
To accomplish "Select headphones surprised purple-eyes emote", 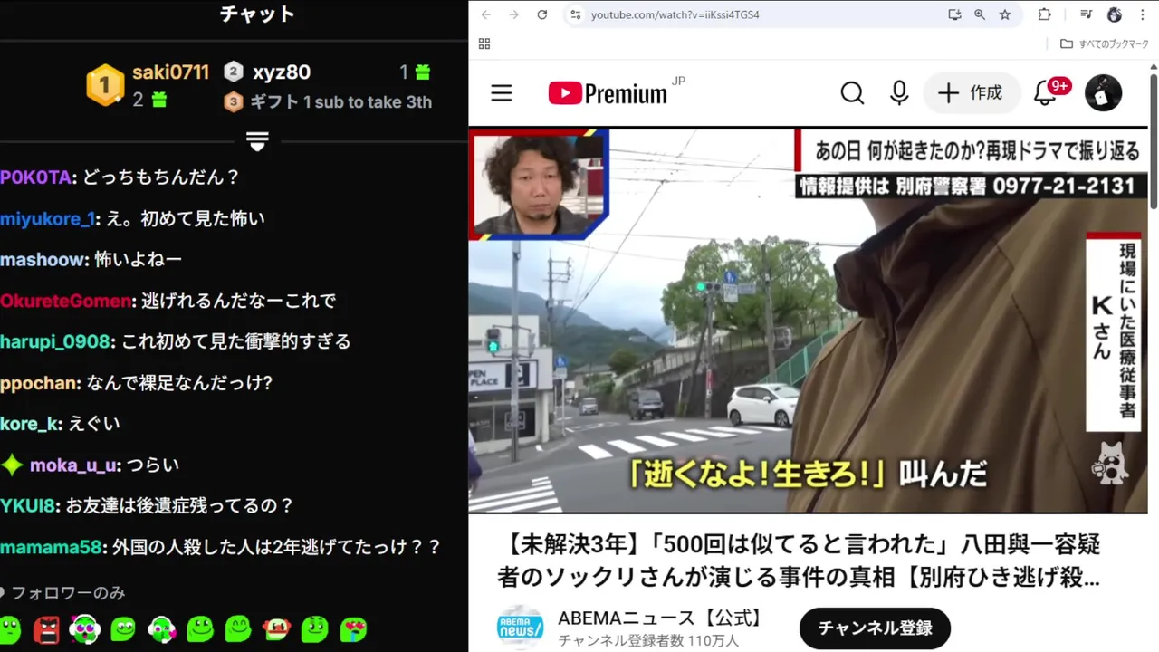I will [x=84, y=628].
